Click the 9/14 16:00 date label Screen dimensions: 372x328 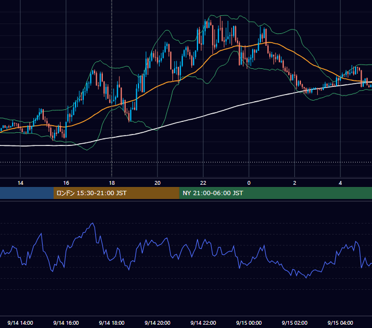click(66, 323)
